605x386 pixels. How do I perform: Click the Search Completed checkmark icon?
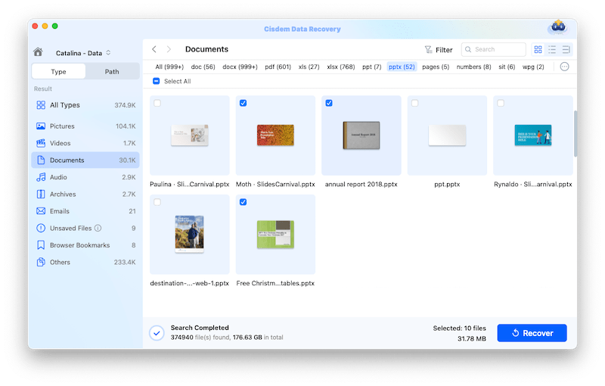[157, 333]
